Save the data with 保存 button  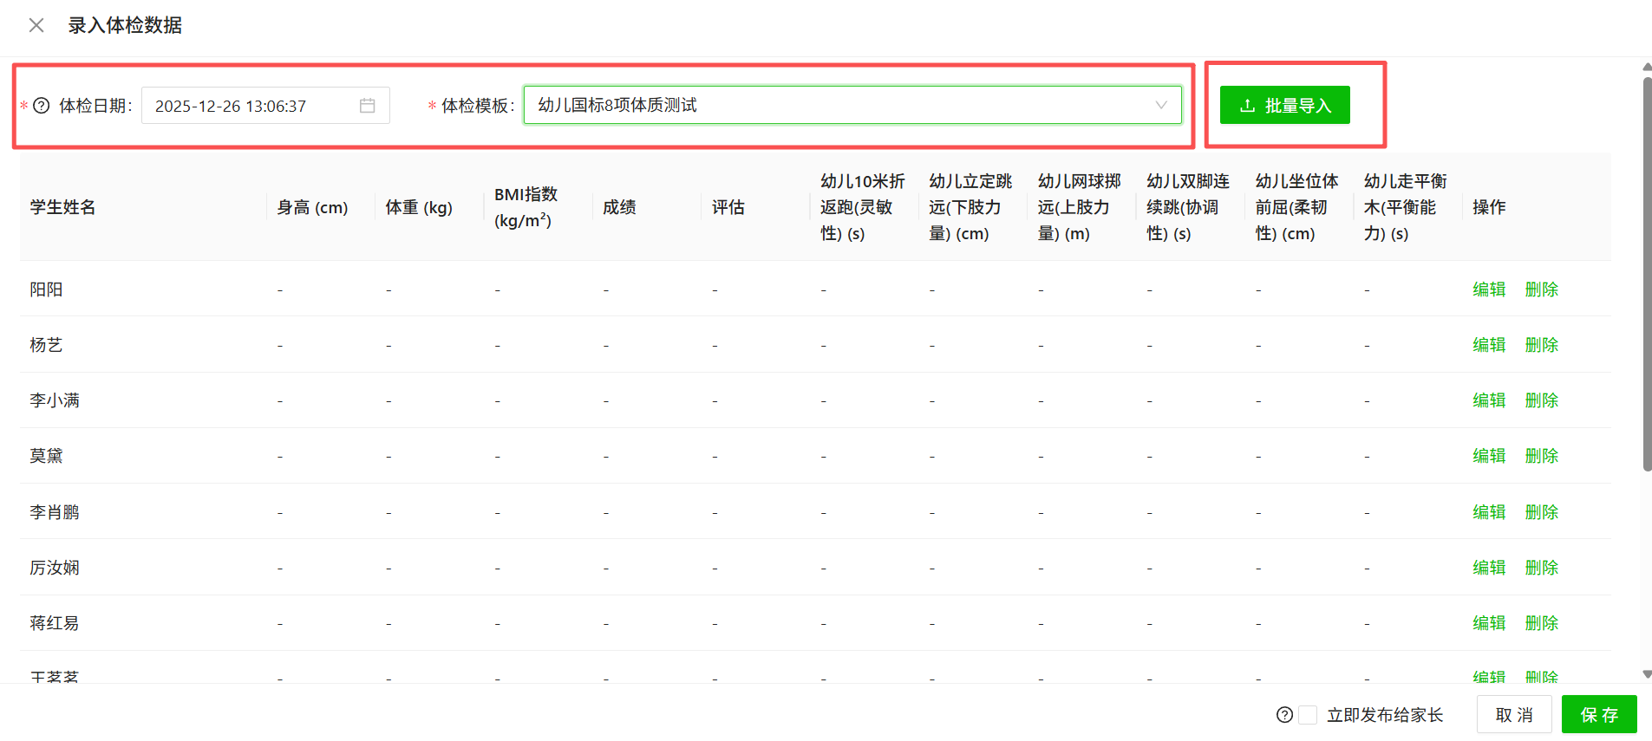1598,715
